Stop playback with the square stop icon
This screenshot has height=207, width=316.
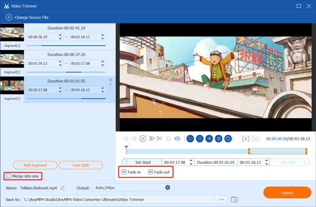click(169, 139)
